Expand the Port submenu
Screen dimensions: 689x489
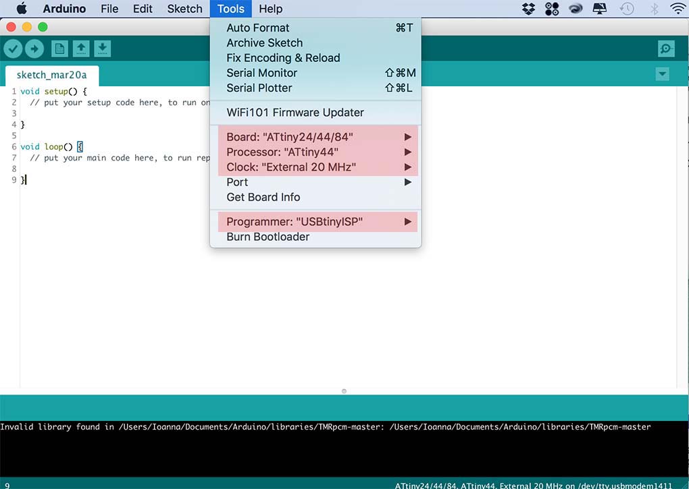(315, 182)
